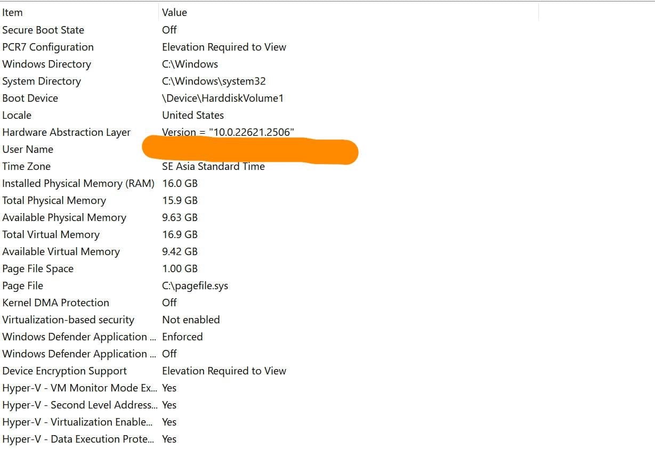
Task: Select the Page File Space row
Action: (38, 268)
